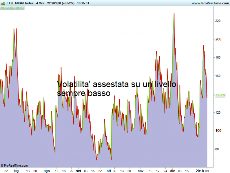Screen dimensions: 230x173
Task: Click the candlestick icon beside FTSE MIB40
Action: 3,3
